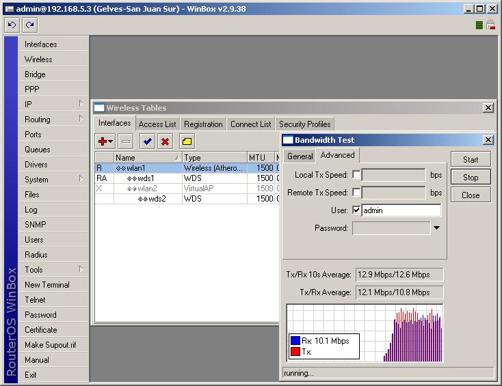Switch to the Interfaces tab

coord(115,123)
